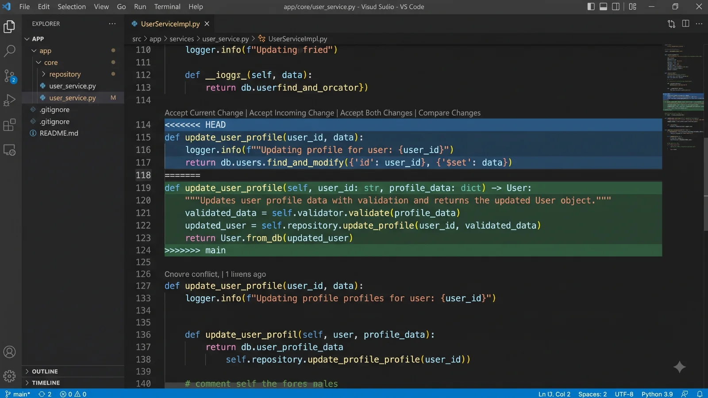Screen dimensions: 708x398
Task: Click user_service.py breadcrumb segment
Action: coord(226,39)
